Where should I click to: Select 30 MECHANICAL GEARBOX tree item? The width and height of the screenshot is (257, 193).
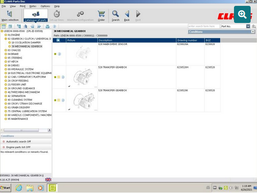pos(27,46)
